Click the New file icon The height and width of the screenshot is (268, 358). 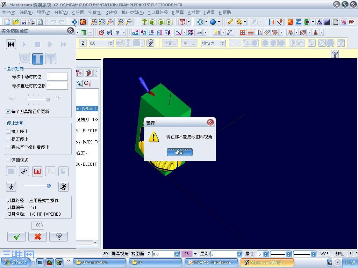[x=8, y=22]
